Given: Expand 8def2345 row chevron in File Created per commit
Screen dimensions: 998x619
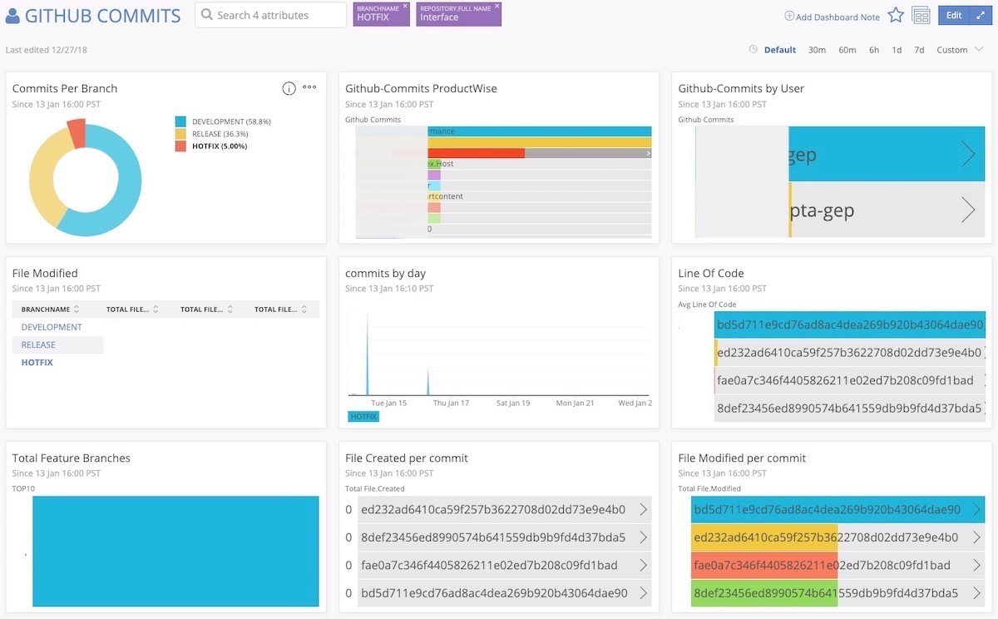Looking at the screenshot, I should pos(643,537).
